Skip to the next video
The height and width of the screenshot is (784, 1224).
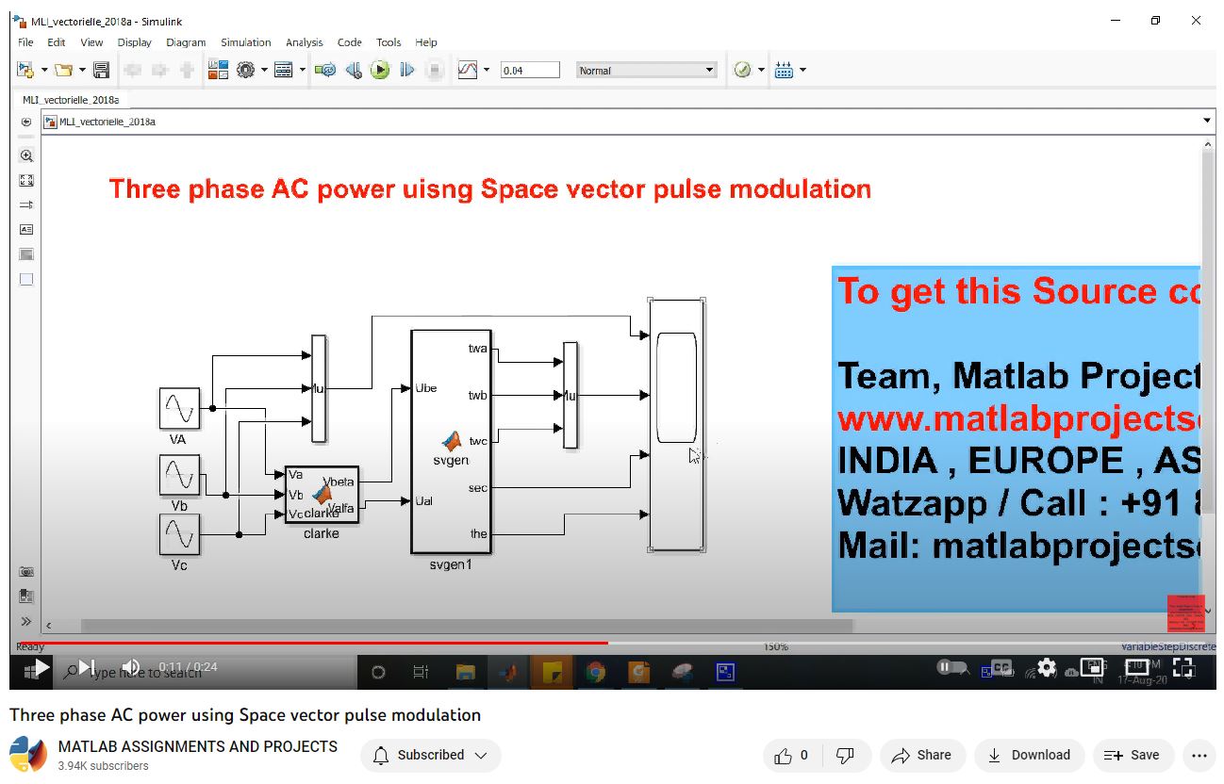click(x=87, y=668)
